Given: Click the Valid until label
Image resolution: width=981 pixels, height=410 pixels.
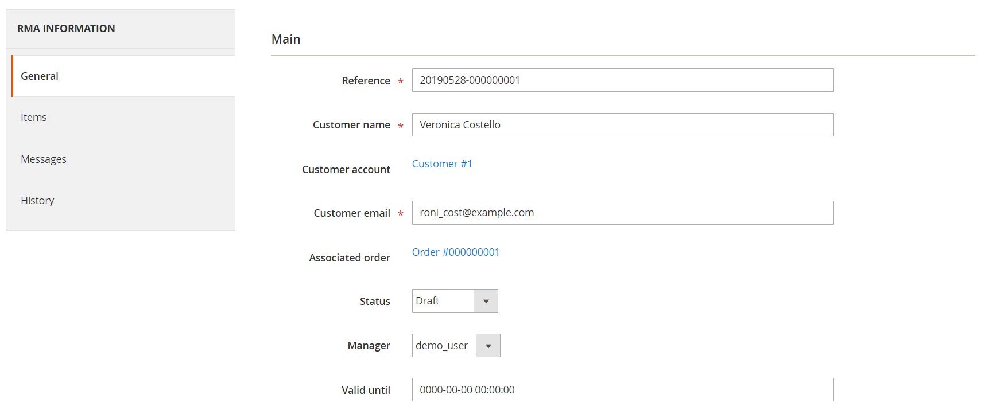Looking at the screenshot, I should click(366, 391).
